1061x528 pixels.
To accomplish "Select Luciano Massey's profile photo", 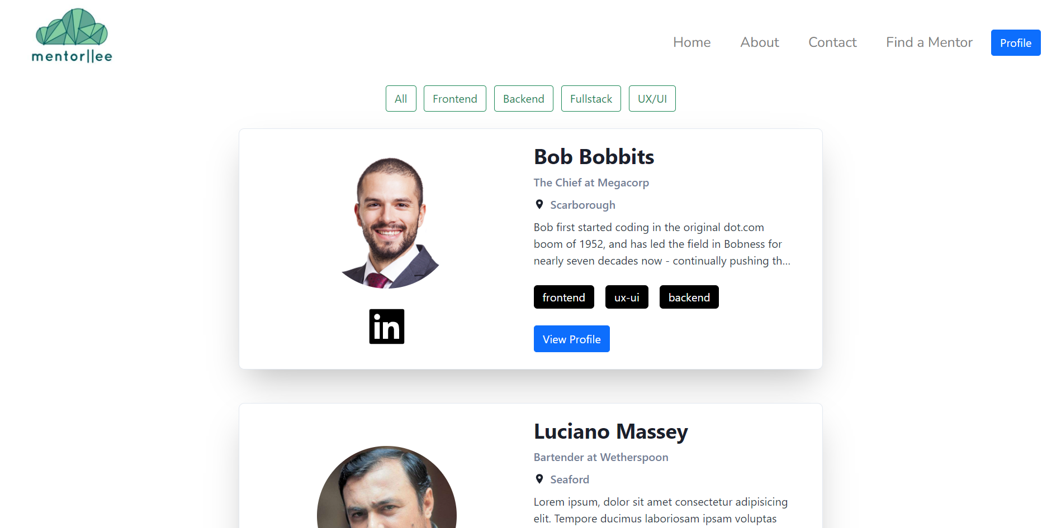I will [x=387, y=487].
